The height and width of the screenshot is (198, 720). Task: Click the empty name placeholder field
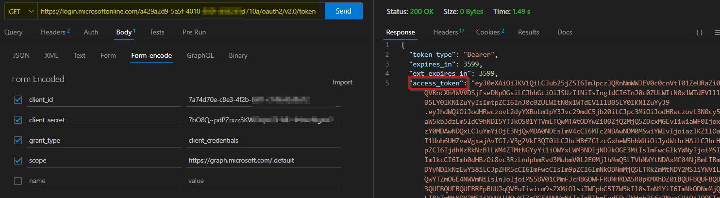click(104, 181)
